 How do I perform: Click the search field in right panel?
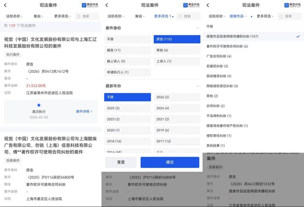click(289, 16)
